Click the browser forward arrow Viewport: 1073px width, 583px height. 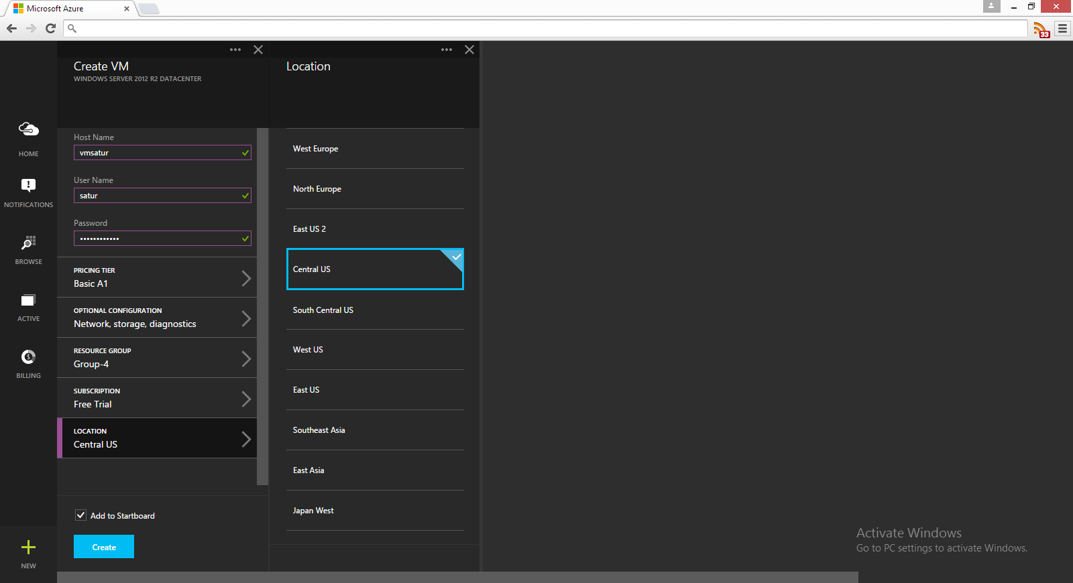point(31,28)
